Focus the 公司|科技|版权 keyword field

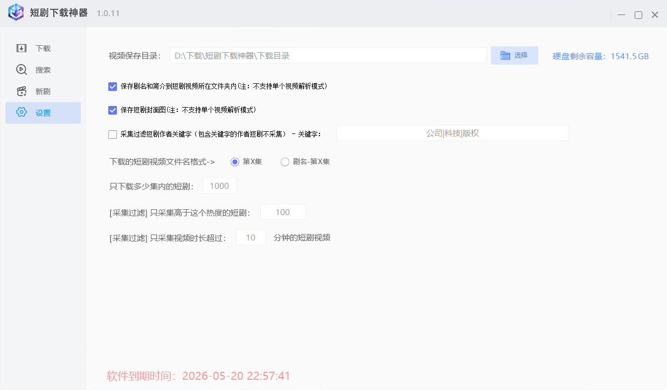(x=453, y=133)
